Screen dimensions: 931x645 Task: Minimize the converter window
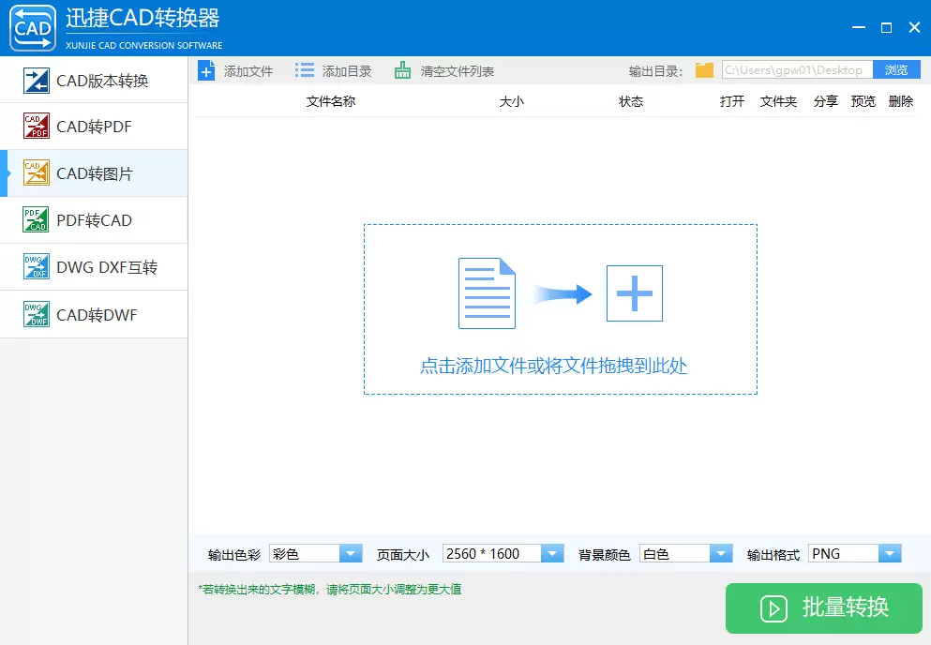[859, 27]
